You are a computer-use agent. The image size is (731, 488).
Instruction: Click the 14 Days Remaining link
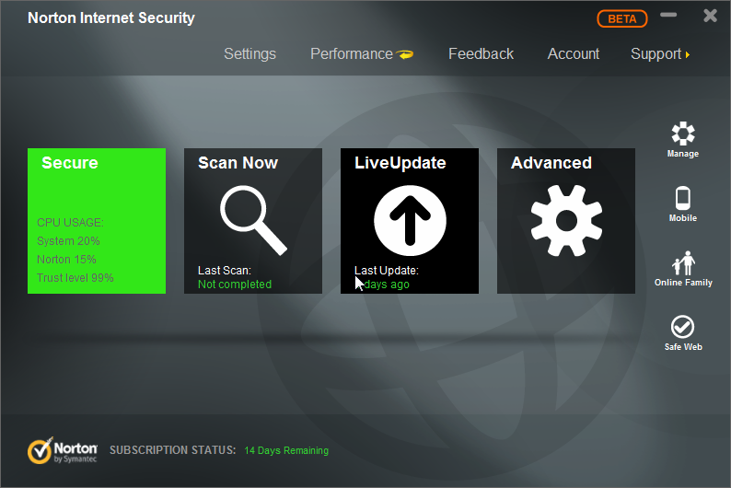point(286,450)
